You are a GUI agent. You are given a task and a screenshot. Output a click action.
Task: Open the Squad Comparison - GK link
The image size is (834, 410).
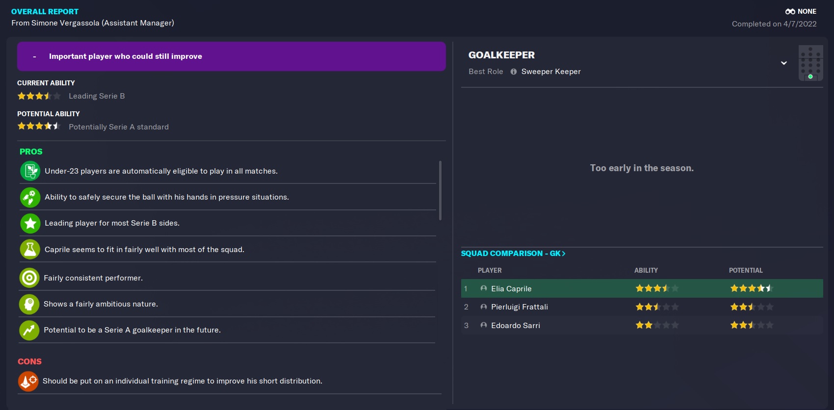click(x=513, y=254)
